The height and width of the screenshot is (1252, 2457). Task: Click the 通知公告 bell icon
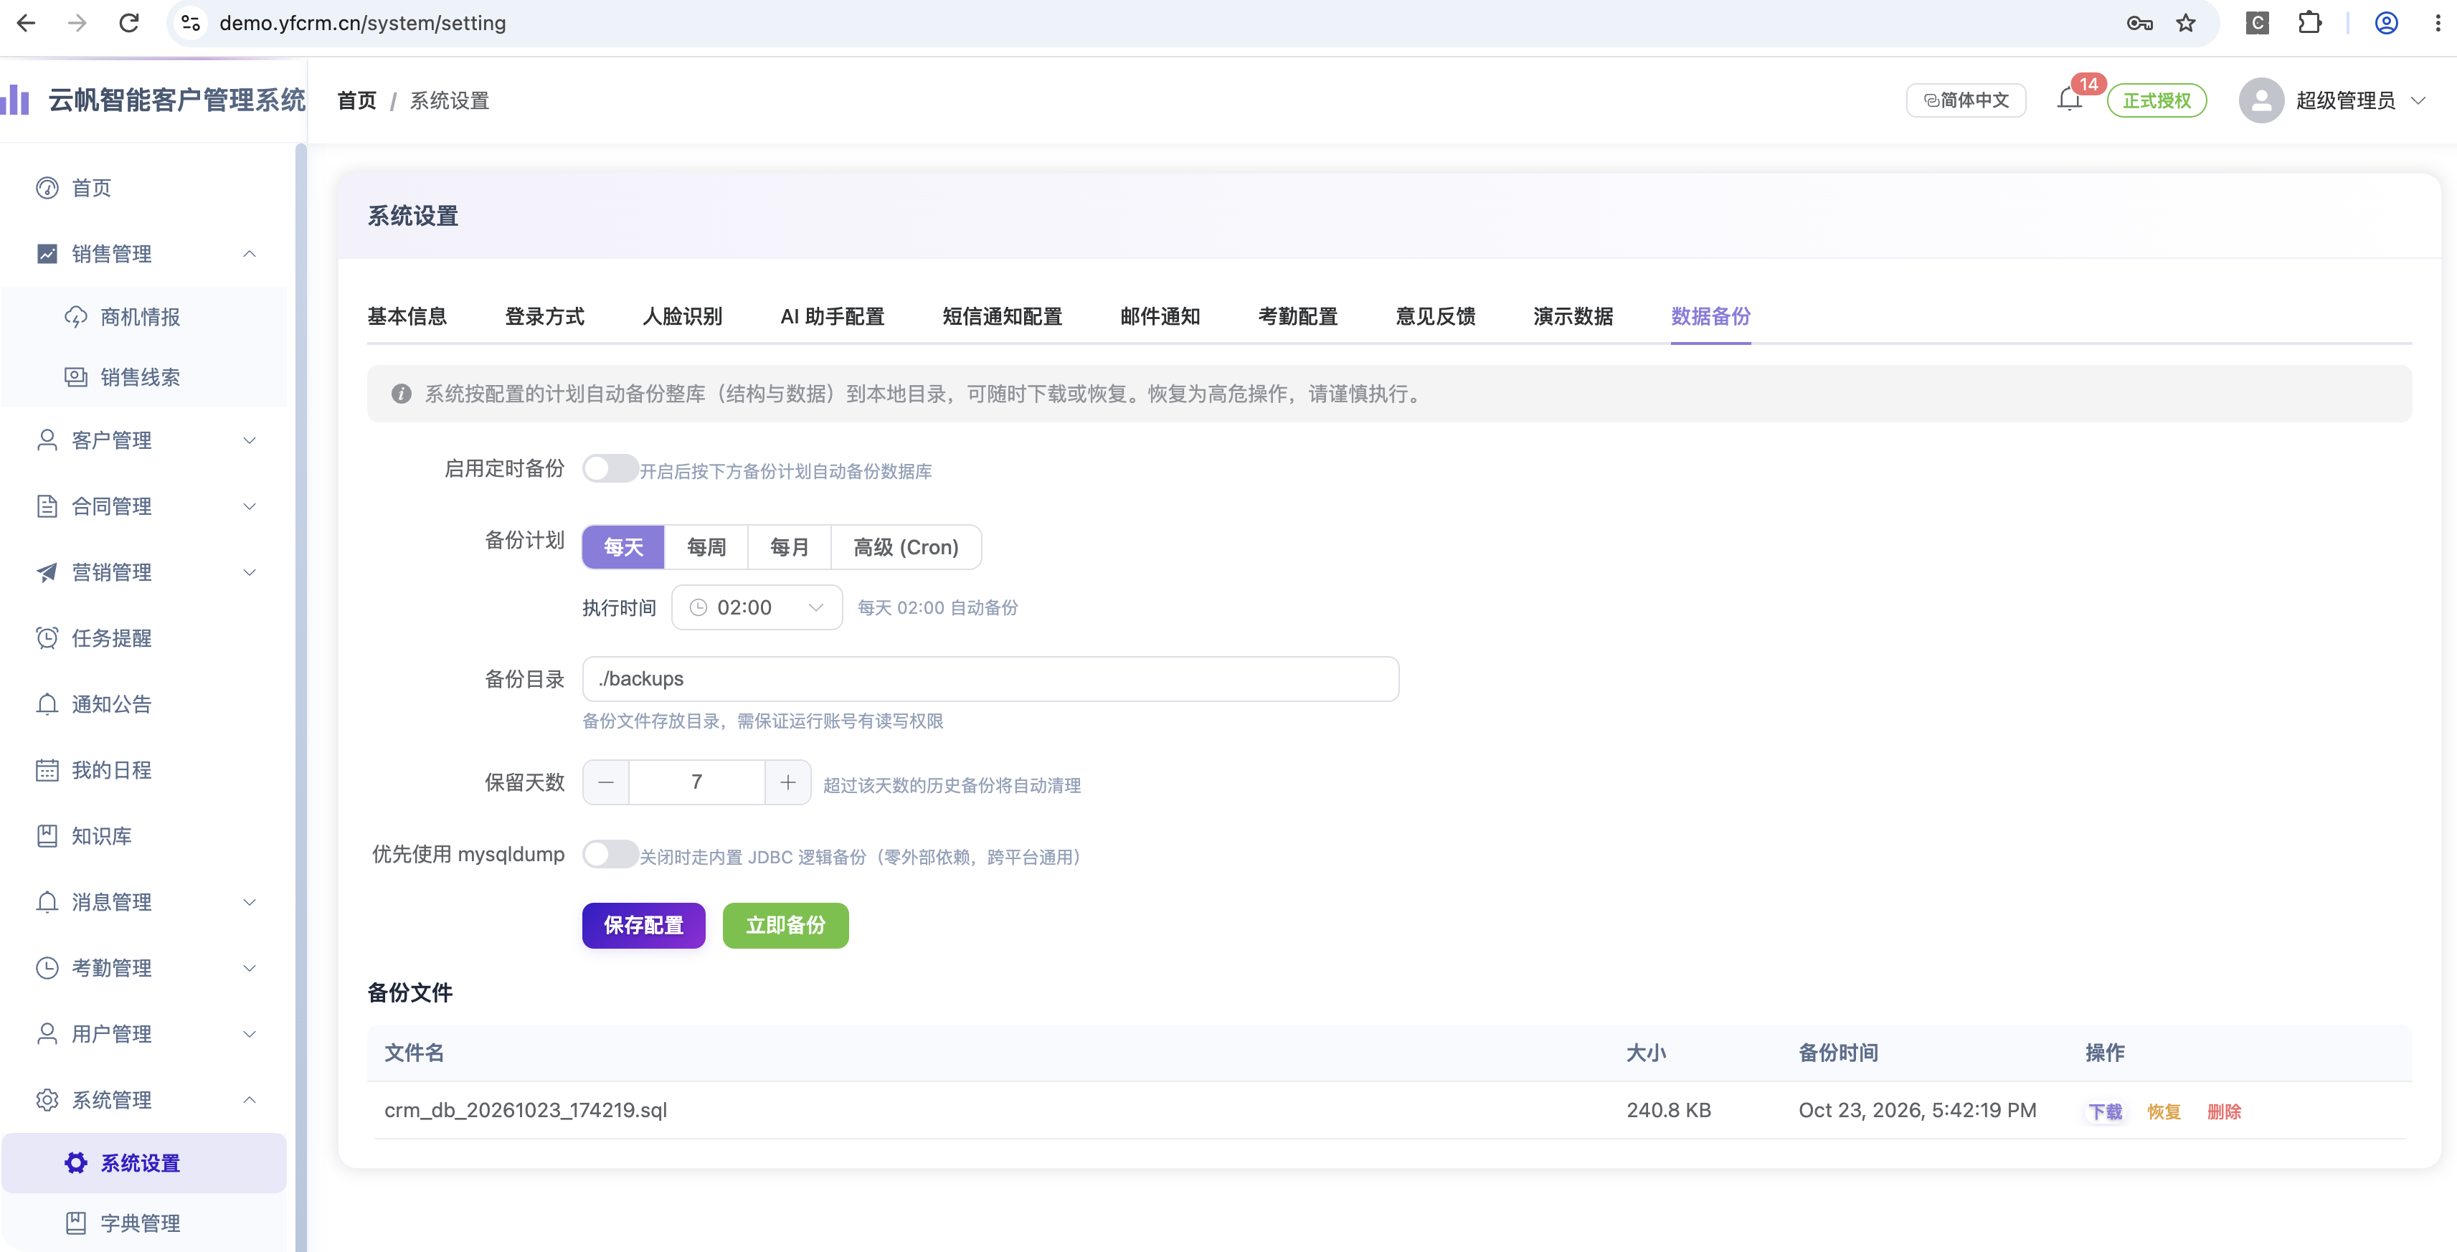point(47,703)
